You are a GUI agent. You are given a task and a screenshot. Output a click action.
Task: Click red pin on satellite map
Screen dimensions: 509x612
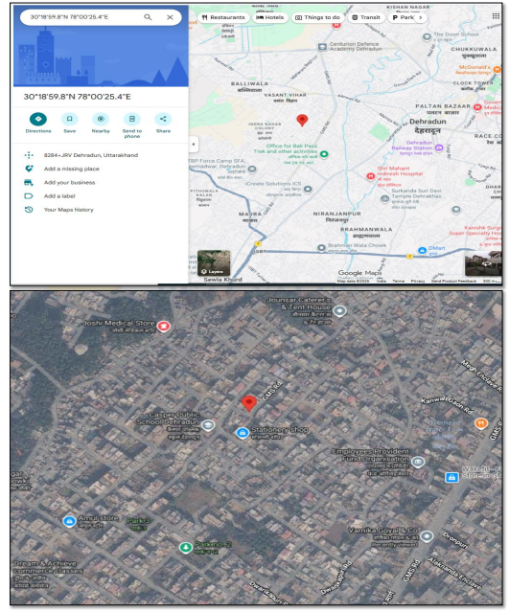249,403
